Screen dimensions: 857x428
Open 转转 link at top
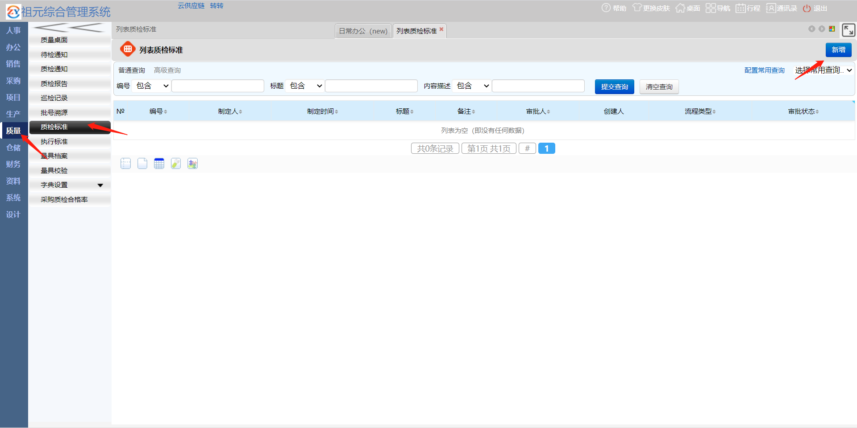click(x=216, y=5)
